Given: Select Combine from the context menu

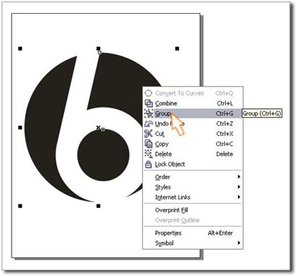Looking at the screenshot, I should tap(193, 103).
